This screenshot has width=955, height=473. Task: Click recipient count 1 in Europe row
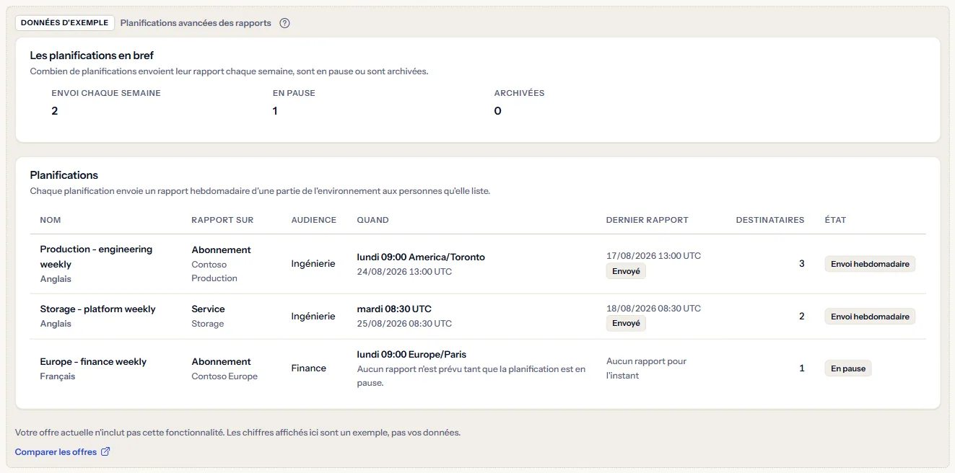(801, 368)
